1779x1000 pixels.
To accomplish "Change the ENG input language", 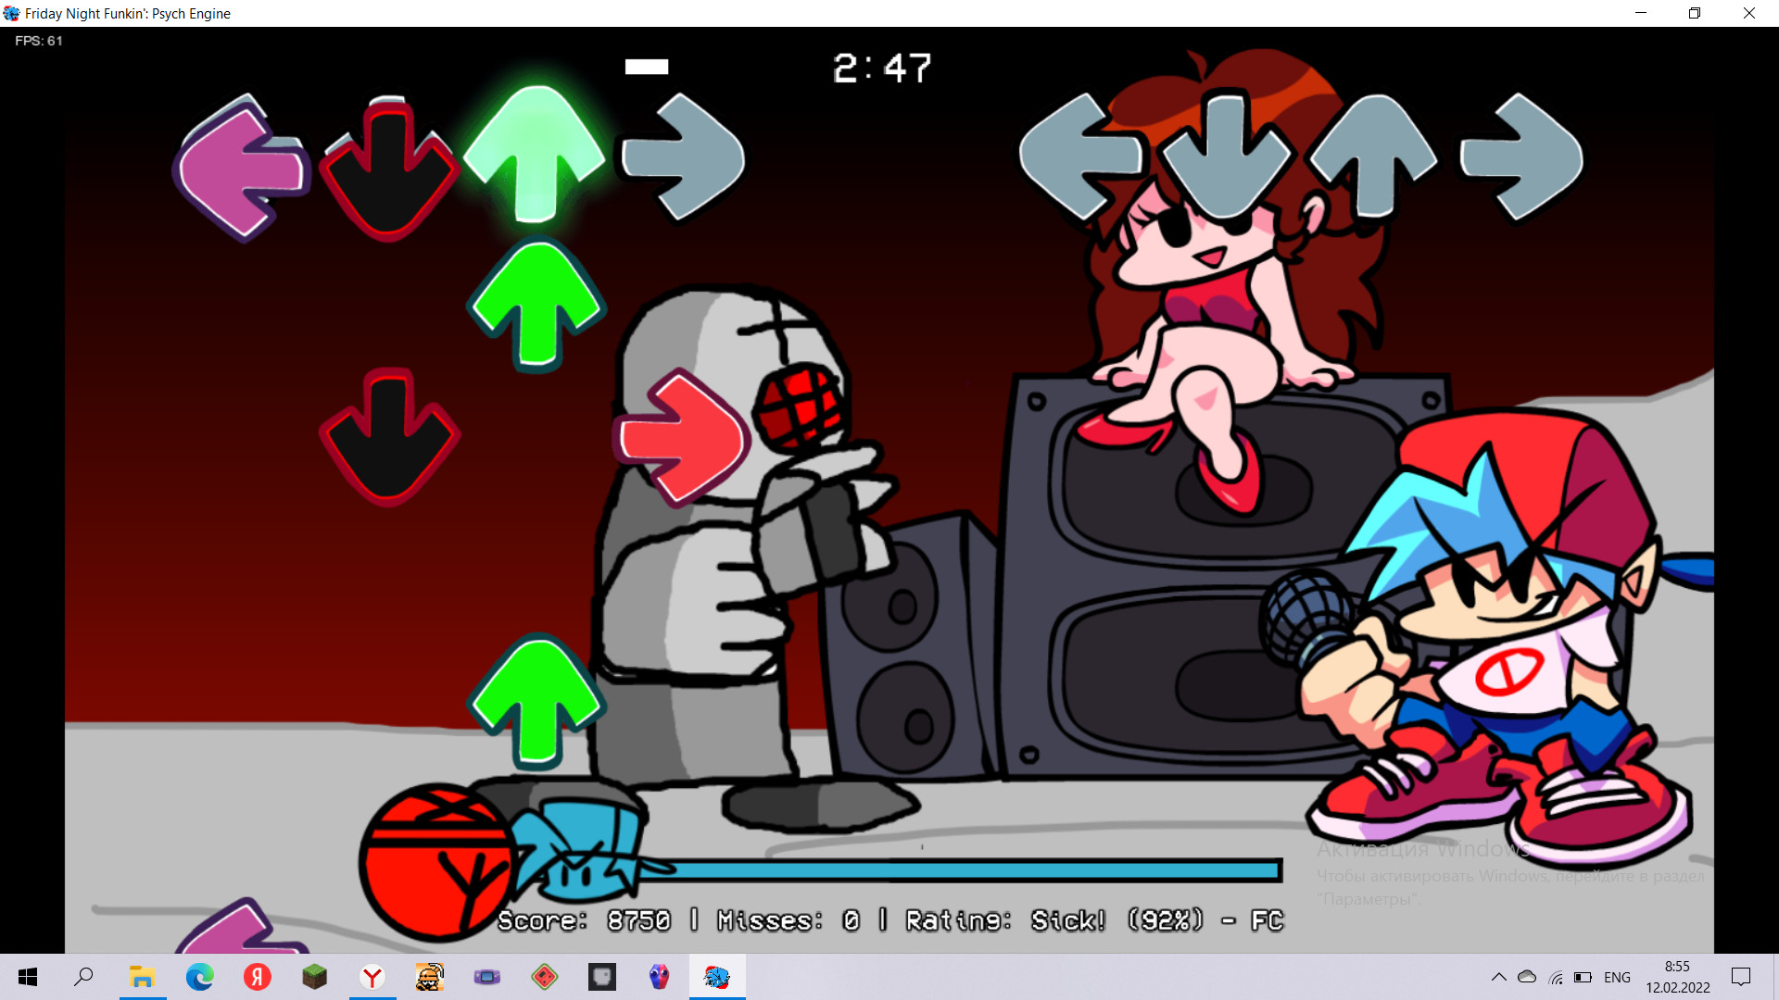I will coord(1617,977).
